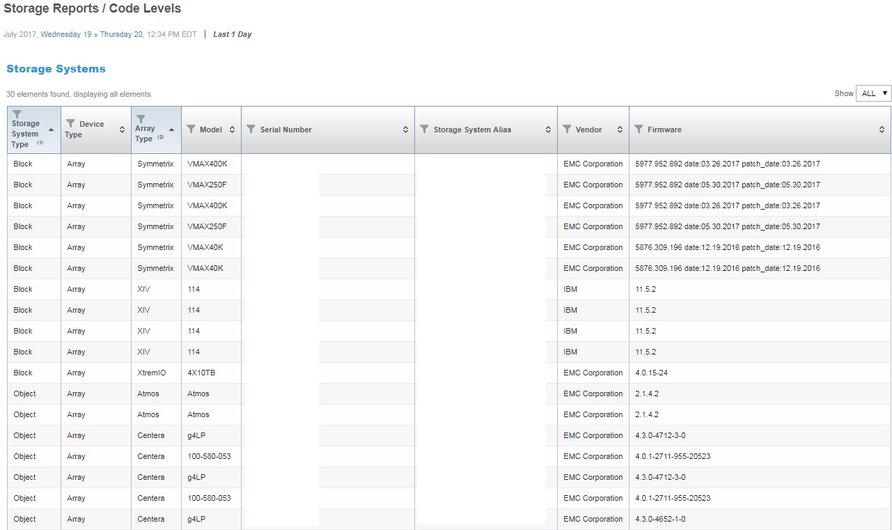The width and height of the screenshot is (892, 530).
Task: Toggle sort arrows on Serial Number column
Action: 406,130
